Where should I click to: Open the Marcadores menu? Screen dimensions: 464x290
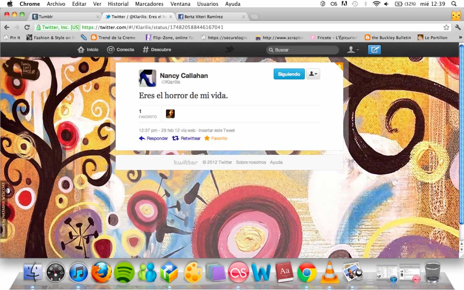pos(149,4)
